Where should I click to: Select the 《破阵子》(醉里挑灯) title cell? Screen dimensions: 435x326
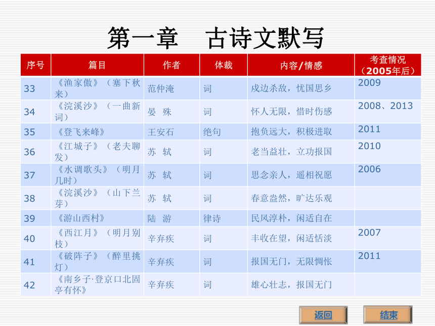(x=98, y=261)
